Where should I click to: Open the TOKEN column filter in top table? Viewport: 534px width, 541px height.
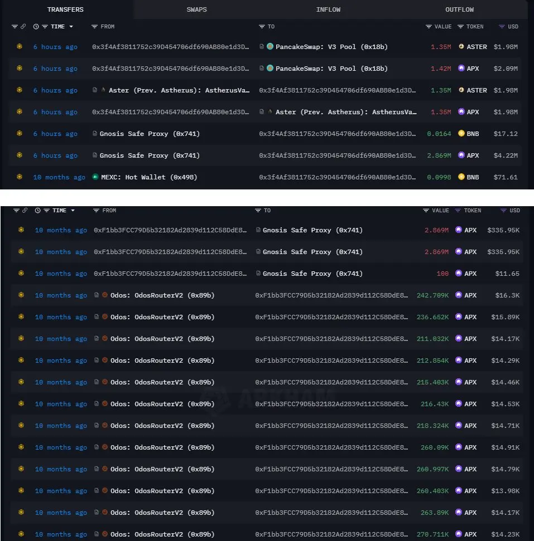pyautogui.click(x=460, y=27)
